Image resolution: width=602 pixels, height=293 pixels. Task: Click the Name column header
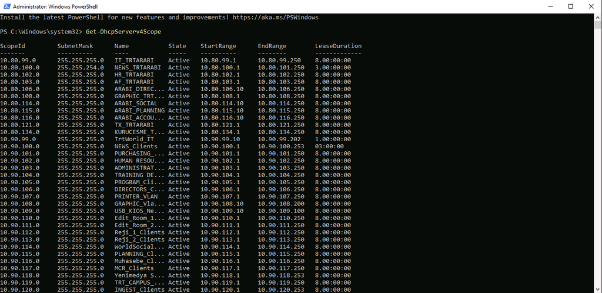click(122, 46)
